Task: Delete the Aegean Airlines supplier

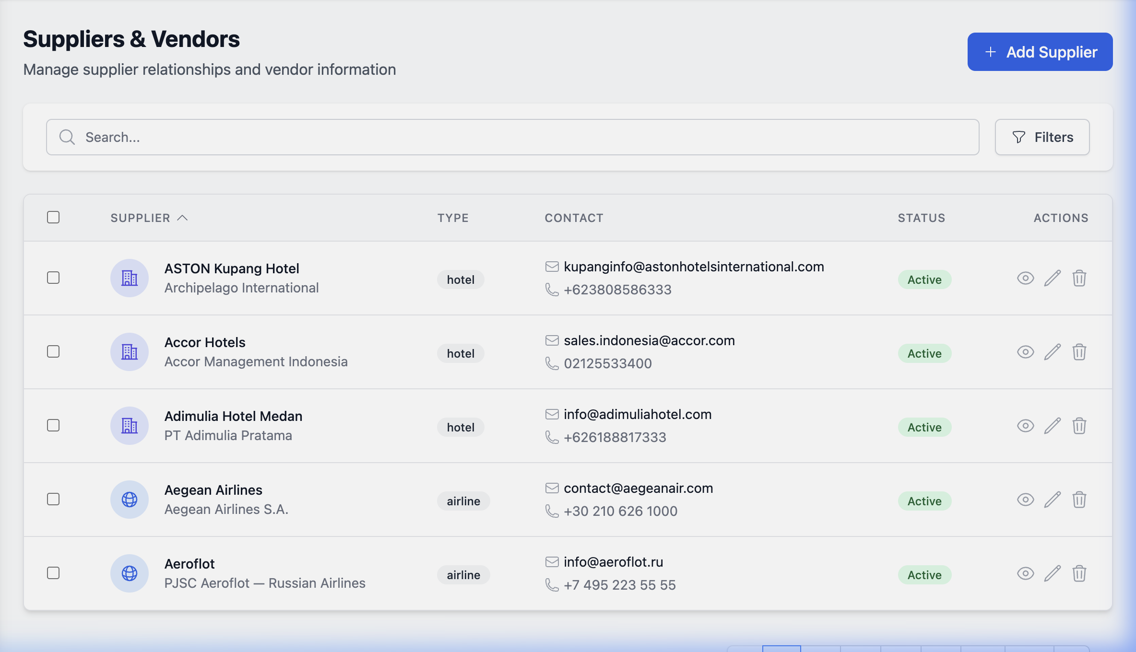Action: click(x=1079, y=500)
